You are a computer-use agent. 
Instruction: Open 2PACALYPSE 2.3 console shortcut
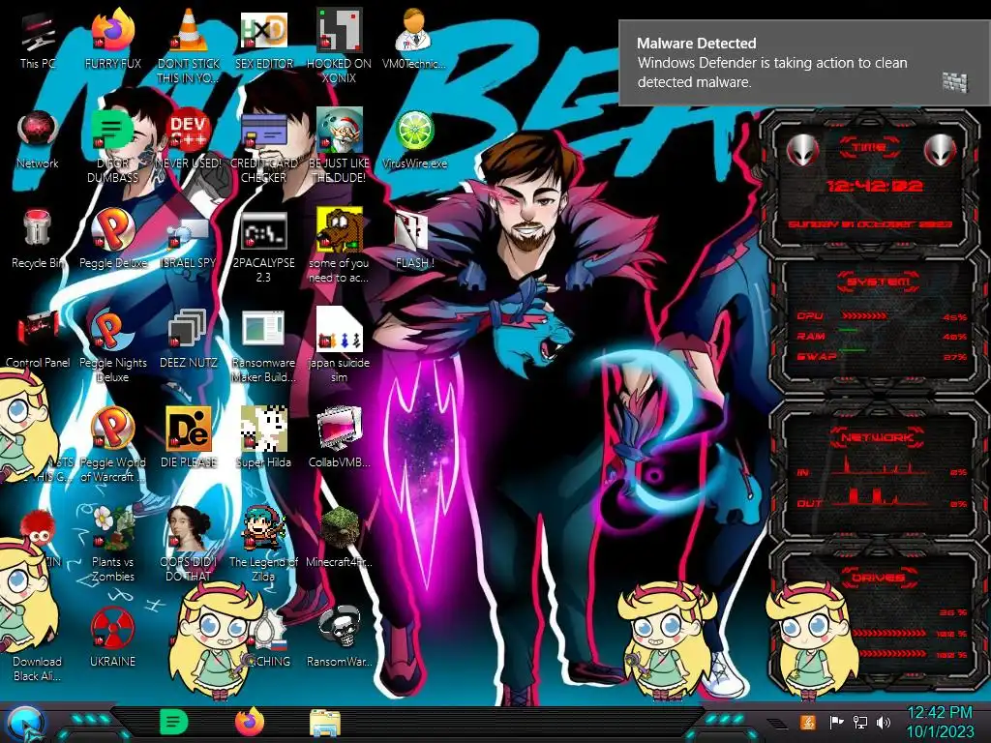click(263, 248)
